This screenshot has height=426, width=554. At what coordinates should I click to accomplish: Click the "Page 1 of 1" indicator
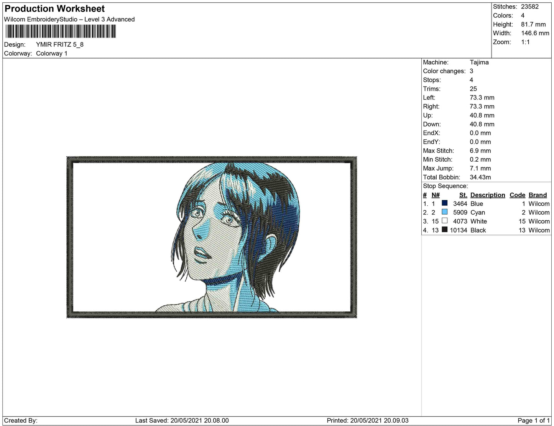[x=534, y=420]
